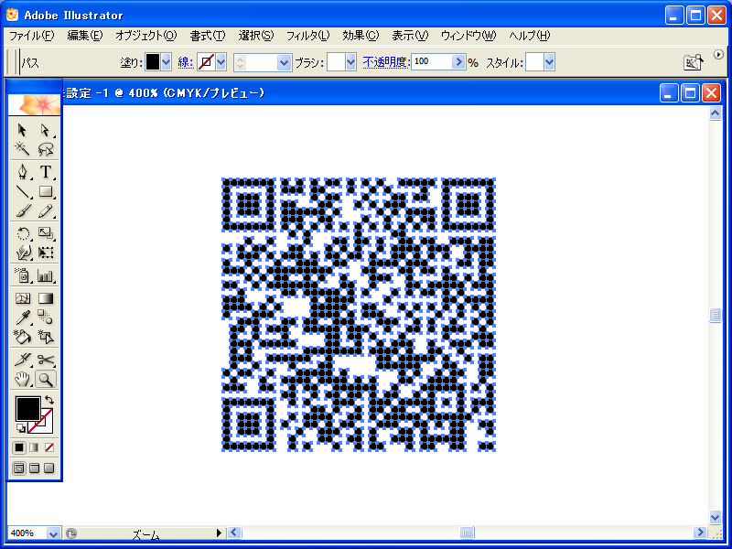Reset to default fill and stroke
Image resolution: width=732 pixels, height=549 pixels.
pos(20,427)
